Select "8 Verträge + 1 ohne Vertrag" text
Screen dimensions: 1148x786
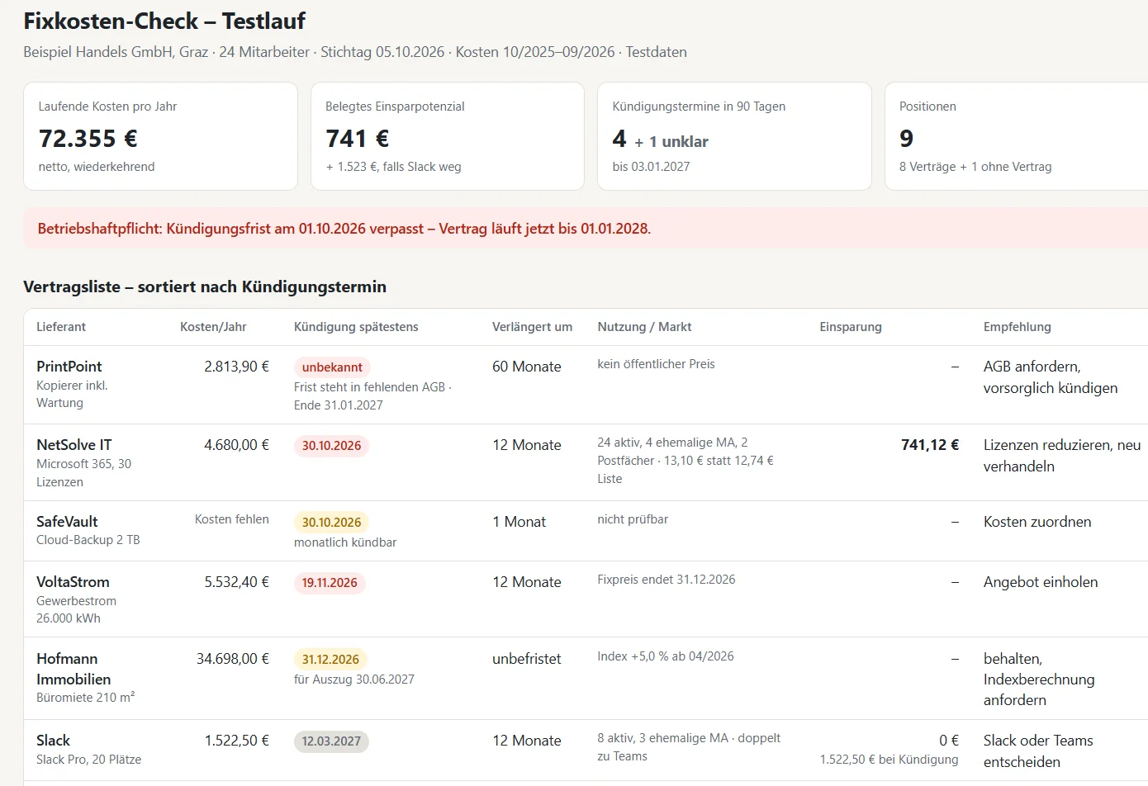coord(975,167)
